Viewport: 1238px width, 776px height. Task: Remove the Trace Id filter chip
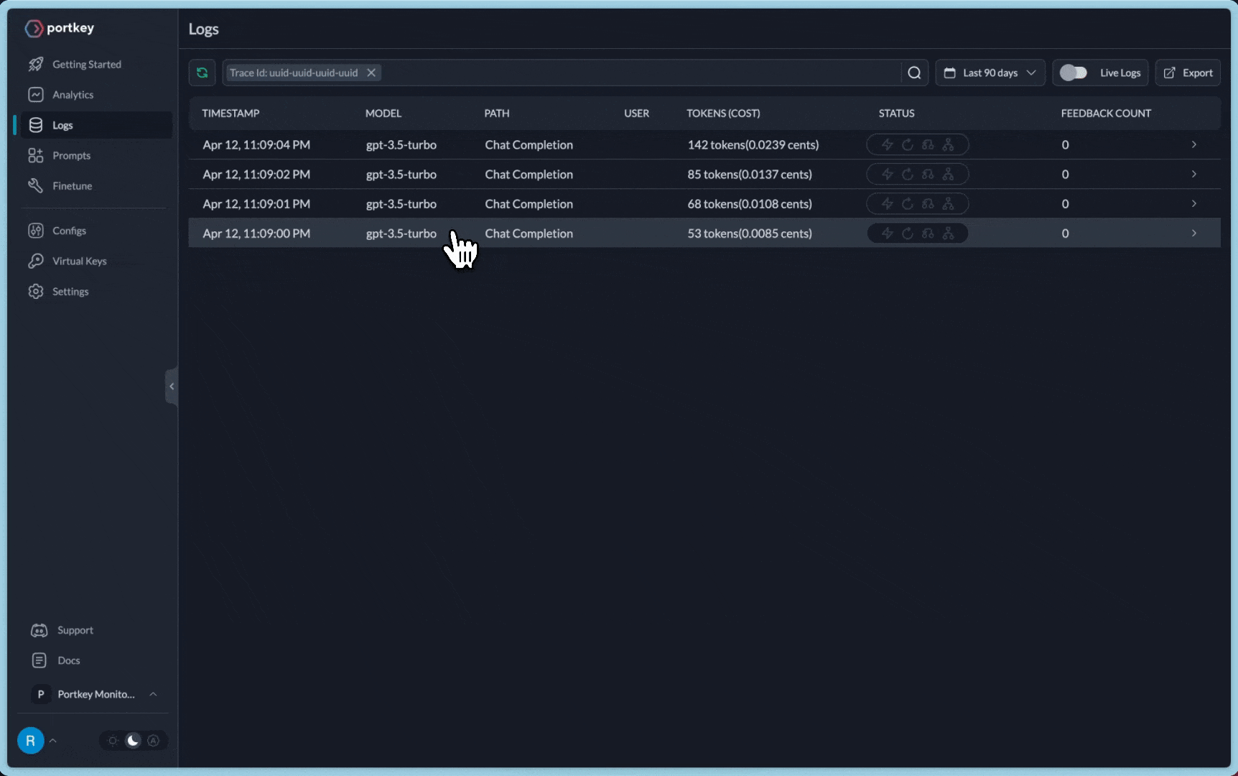(x=371, y=73)
